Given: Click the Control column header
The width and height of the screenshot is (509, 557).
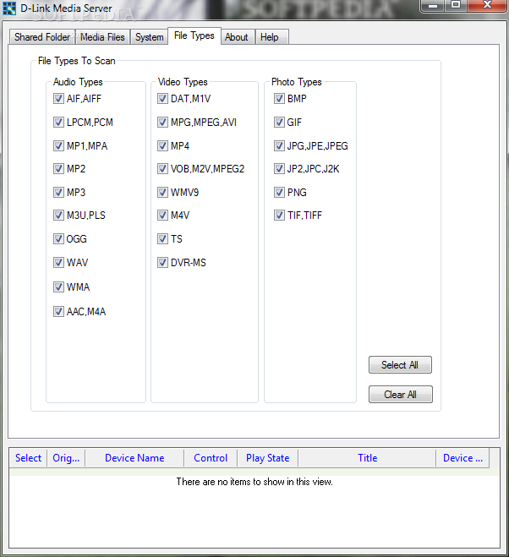Looking at the screenshot, I should click(x=211, y=458).
